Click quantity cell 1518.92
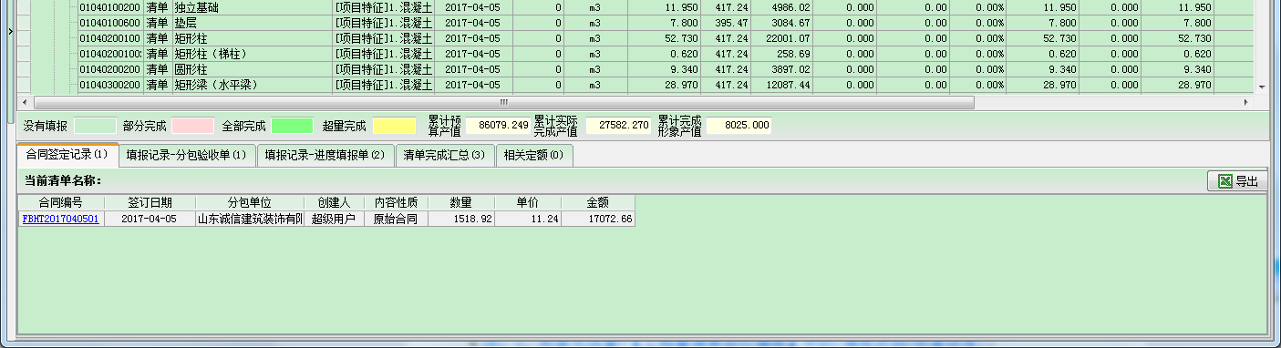Viewport: 1281px width, 348px height. (461, 220)
